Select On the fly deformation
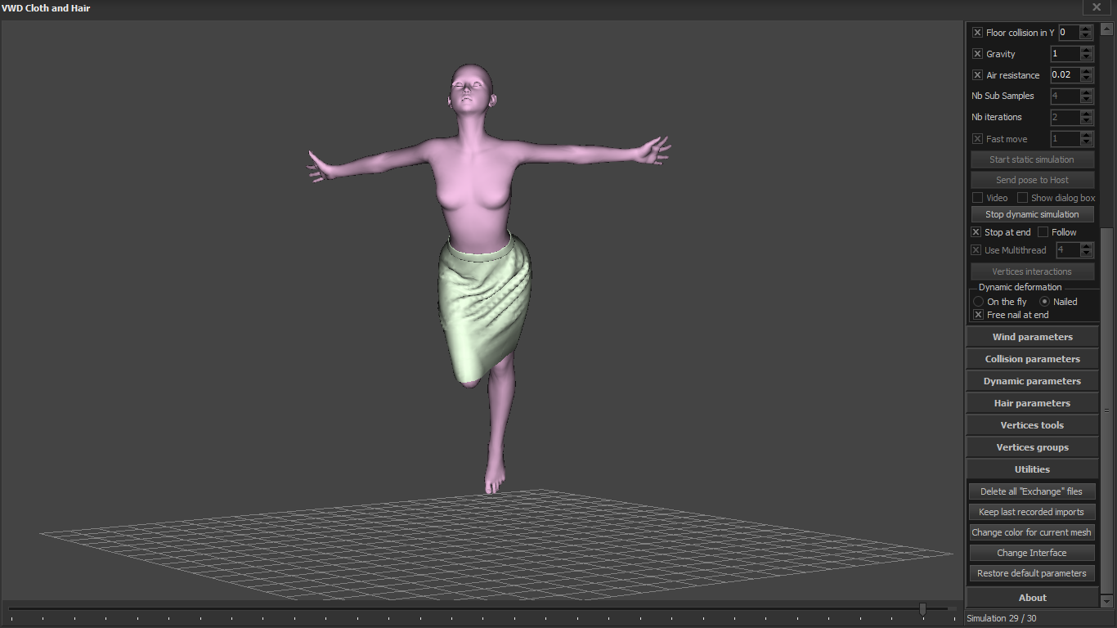1117x628 pixels. pyautogui.click(x=978, y=302)
